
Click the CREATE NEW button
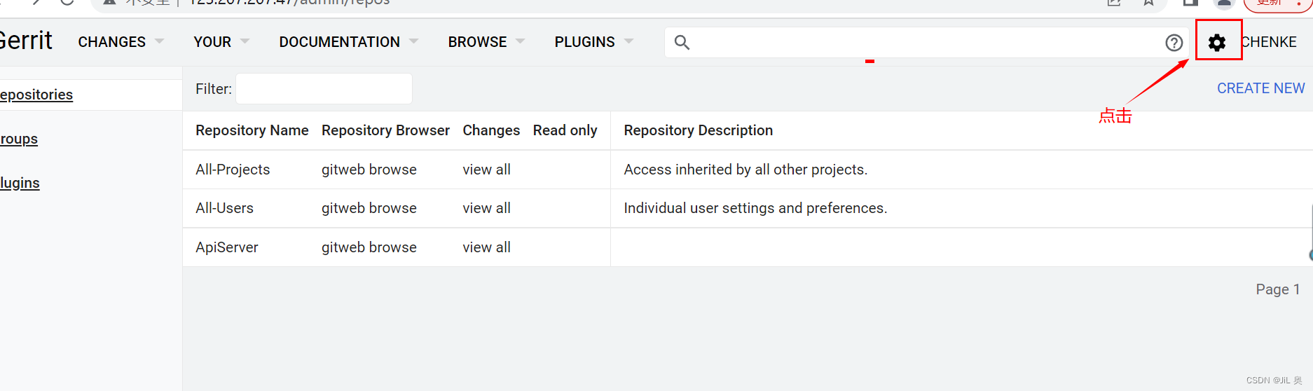1260,88
